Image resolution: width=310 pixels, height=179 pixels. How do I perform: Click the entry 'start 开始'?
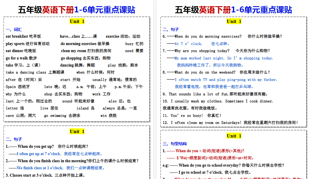(70, 80)
